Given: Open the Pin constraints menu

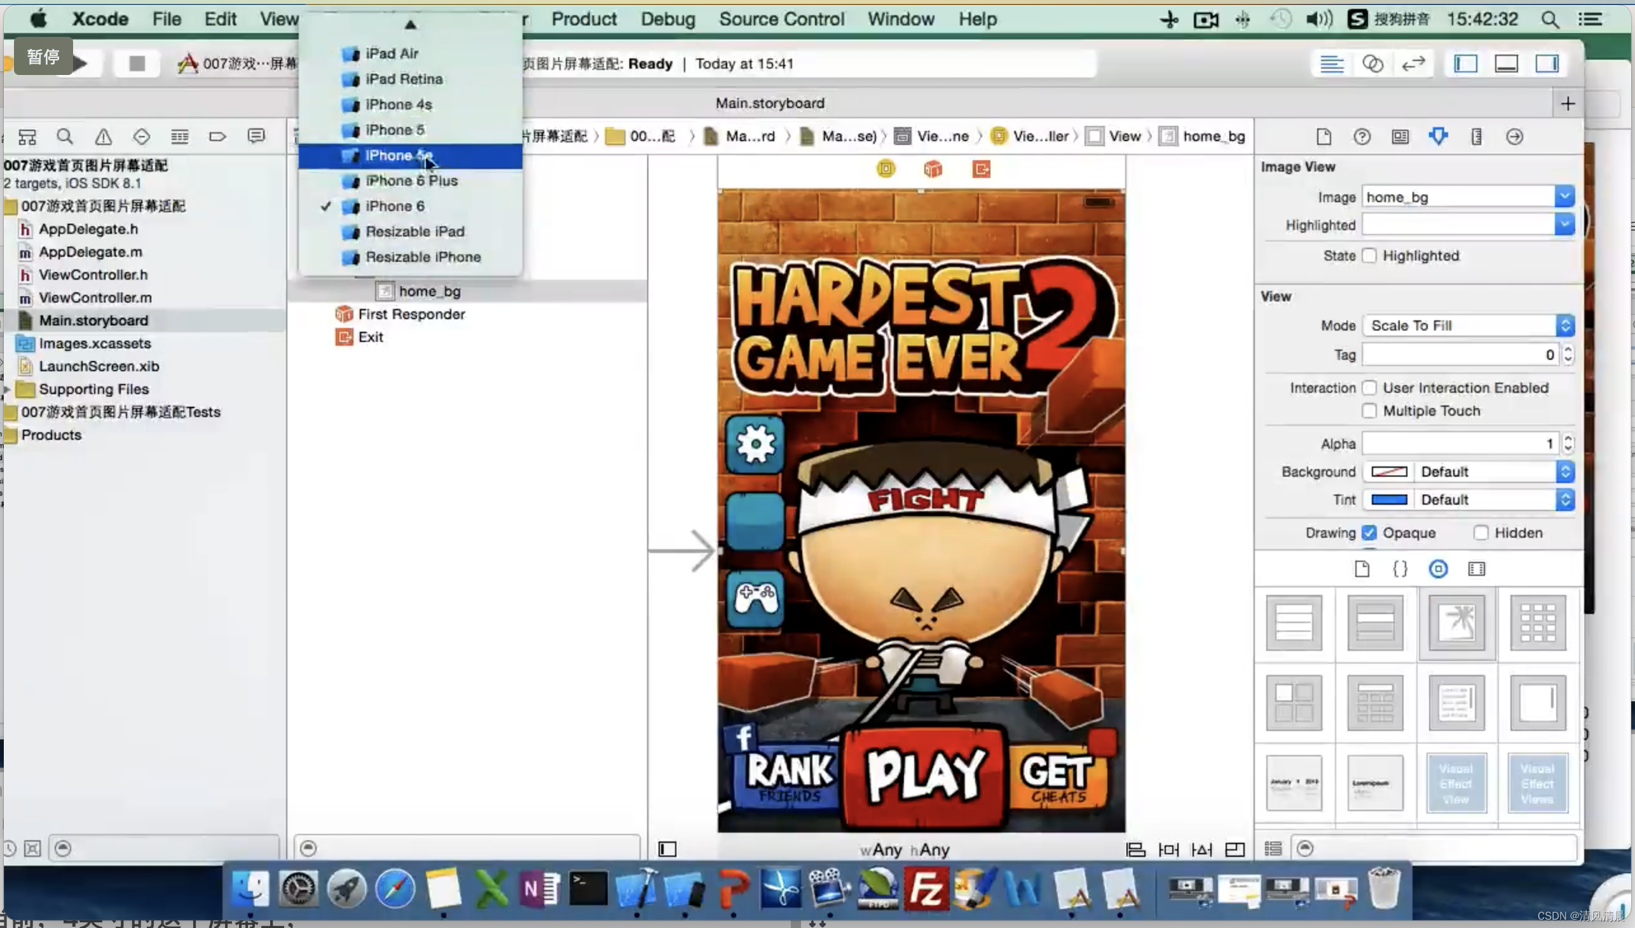Looking at the screenshot, I should click(1169, 850).
